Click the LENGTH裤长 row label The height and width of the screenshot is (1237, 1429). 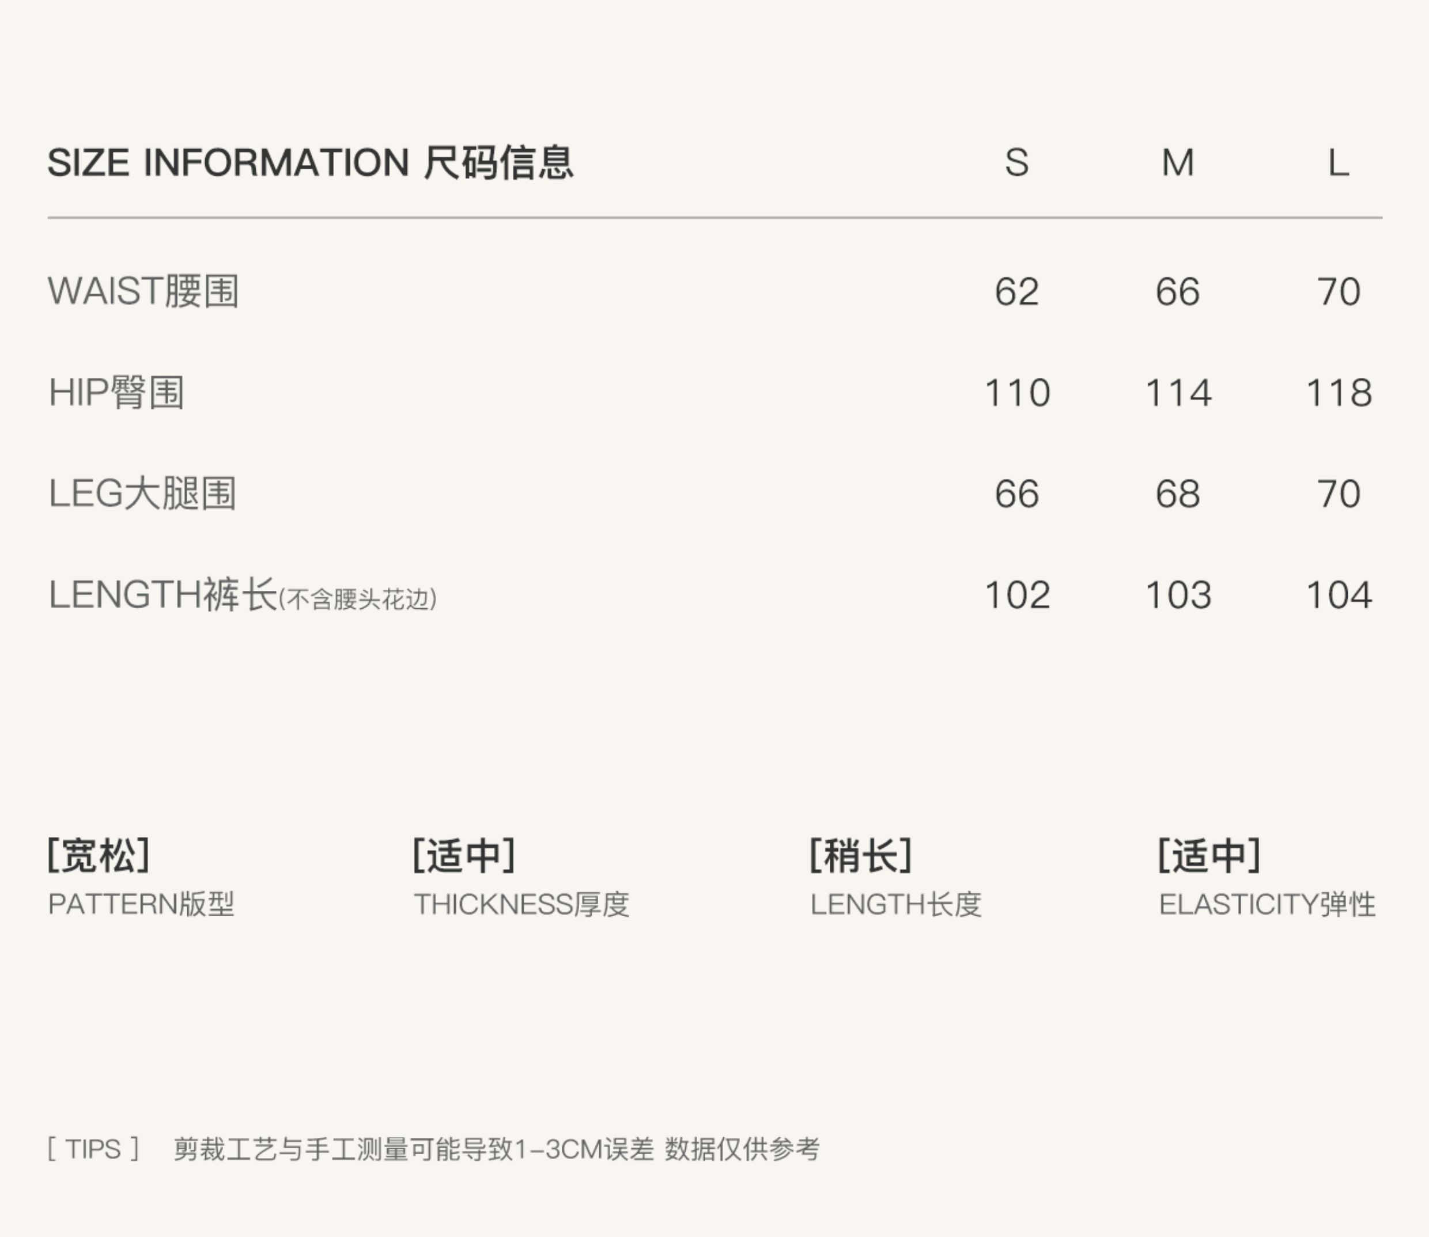pyautogui.click(x=163, y=595)
